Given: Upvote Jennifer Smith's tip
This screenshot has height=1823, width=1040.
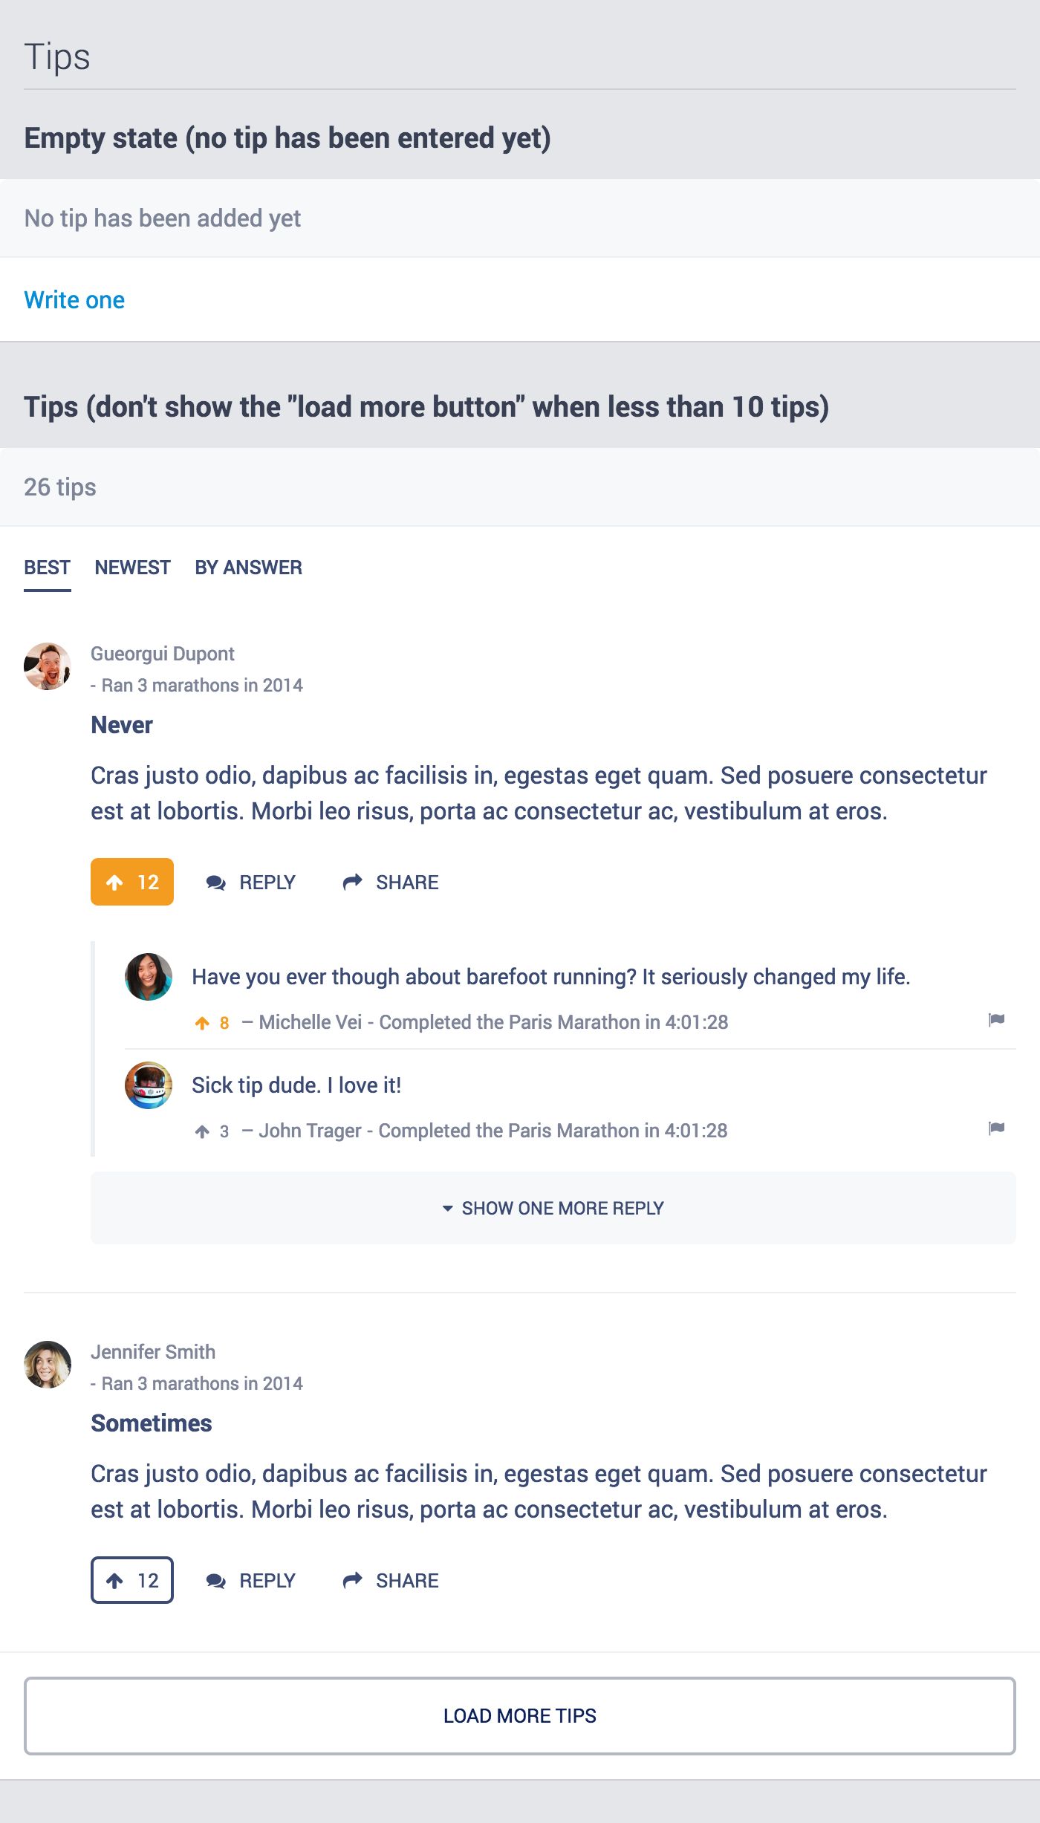Looking at the screenshot, I should click(x=132, y=1580).
